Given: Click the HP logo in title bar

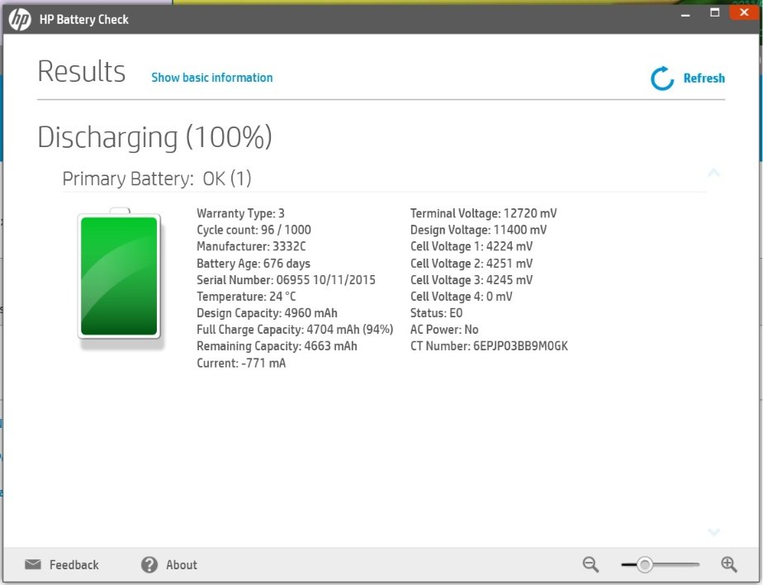Looking at the screenshot, I should [20, 19].
